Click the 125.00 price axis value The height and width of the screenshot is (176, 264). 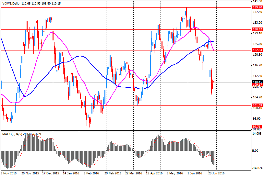point(258,44)
